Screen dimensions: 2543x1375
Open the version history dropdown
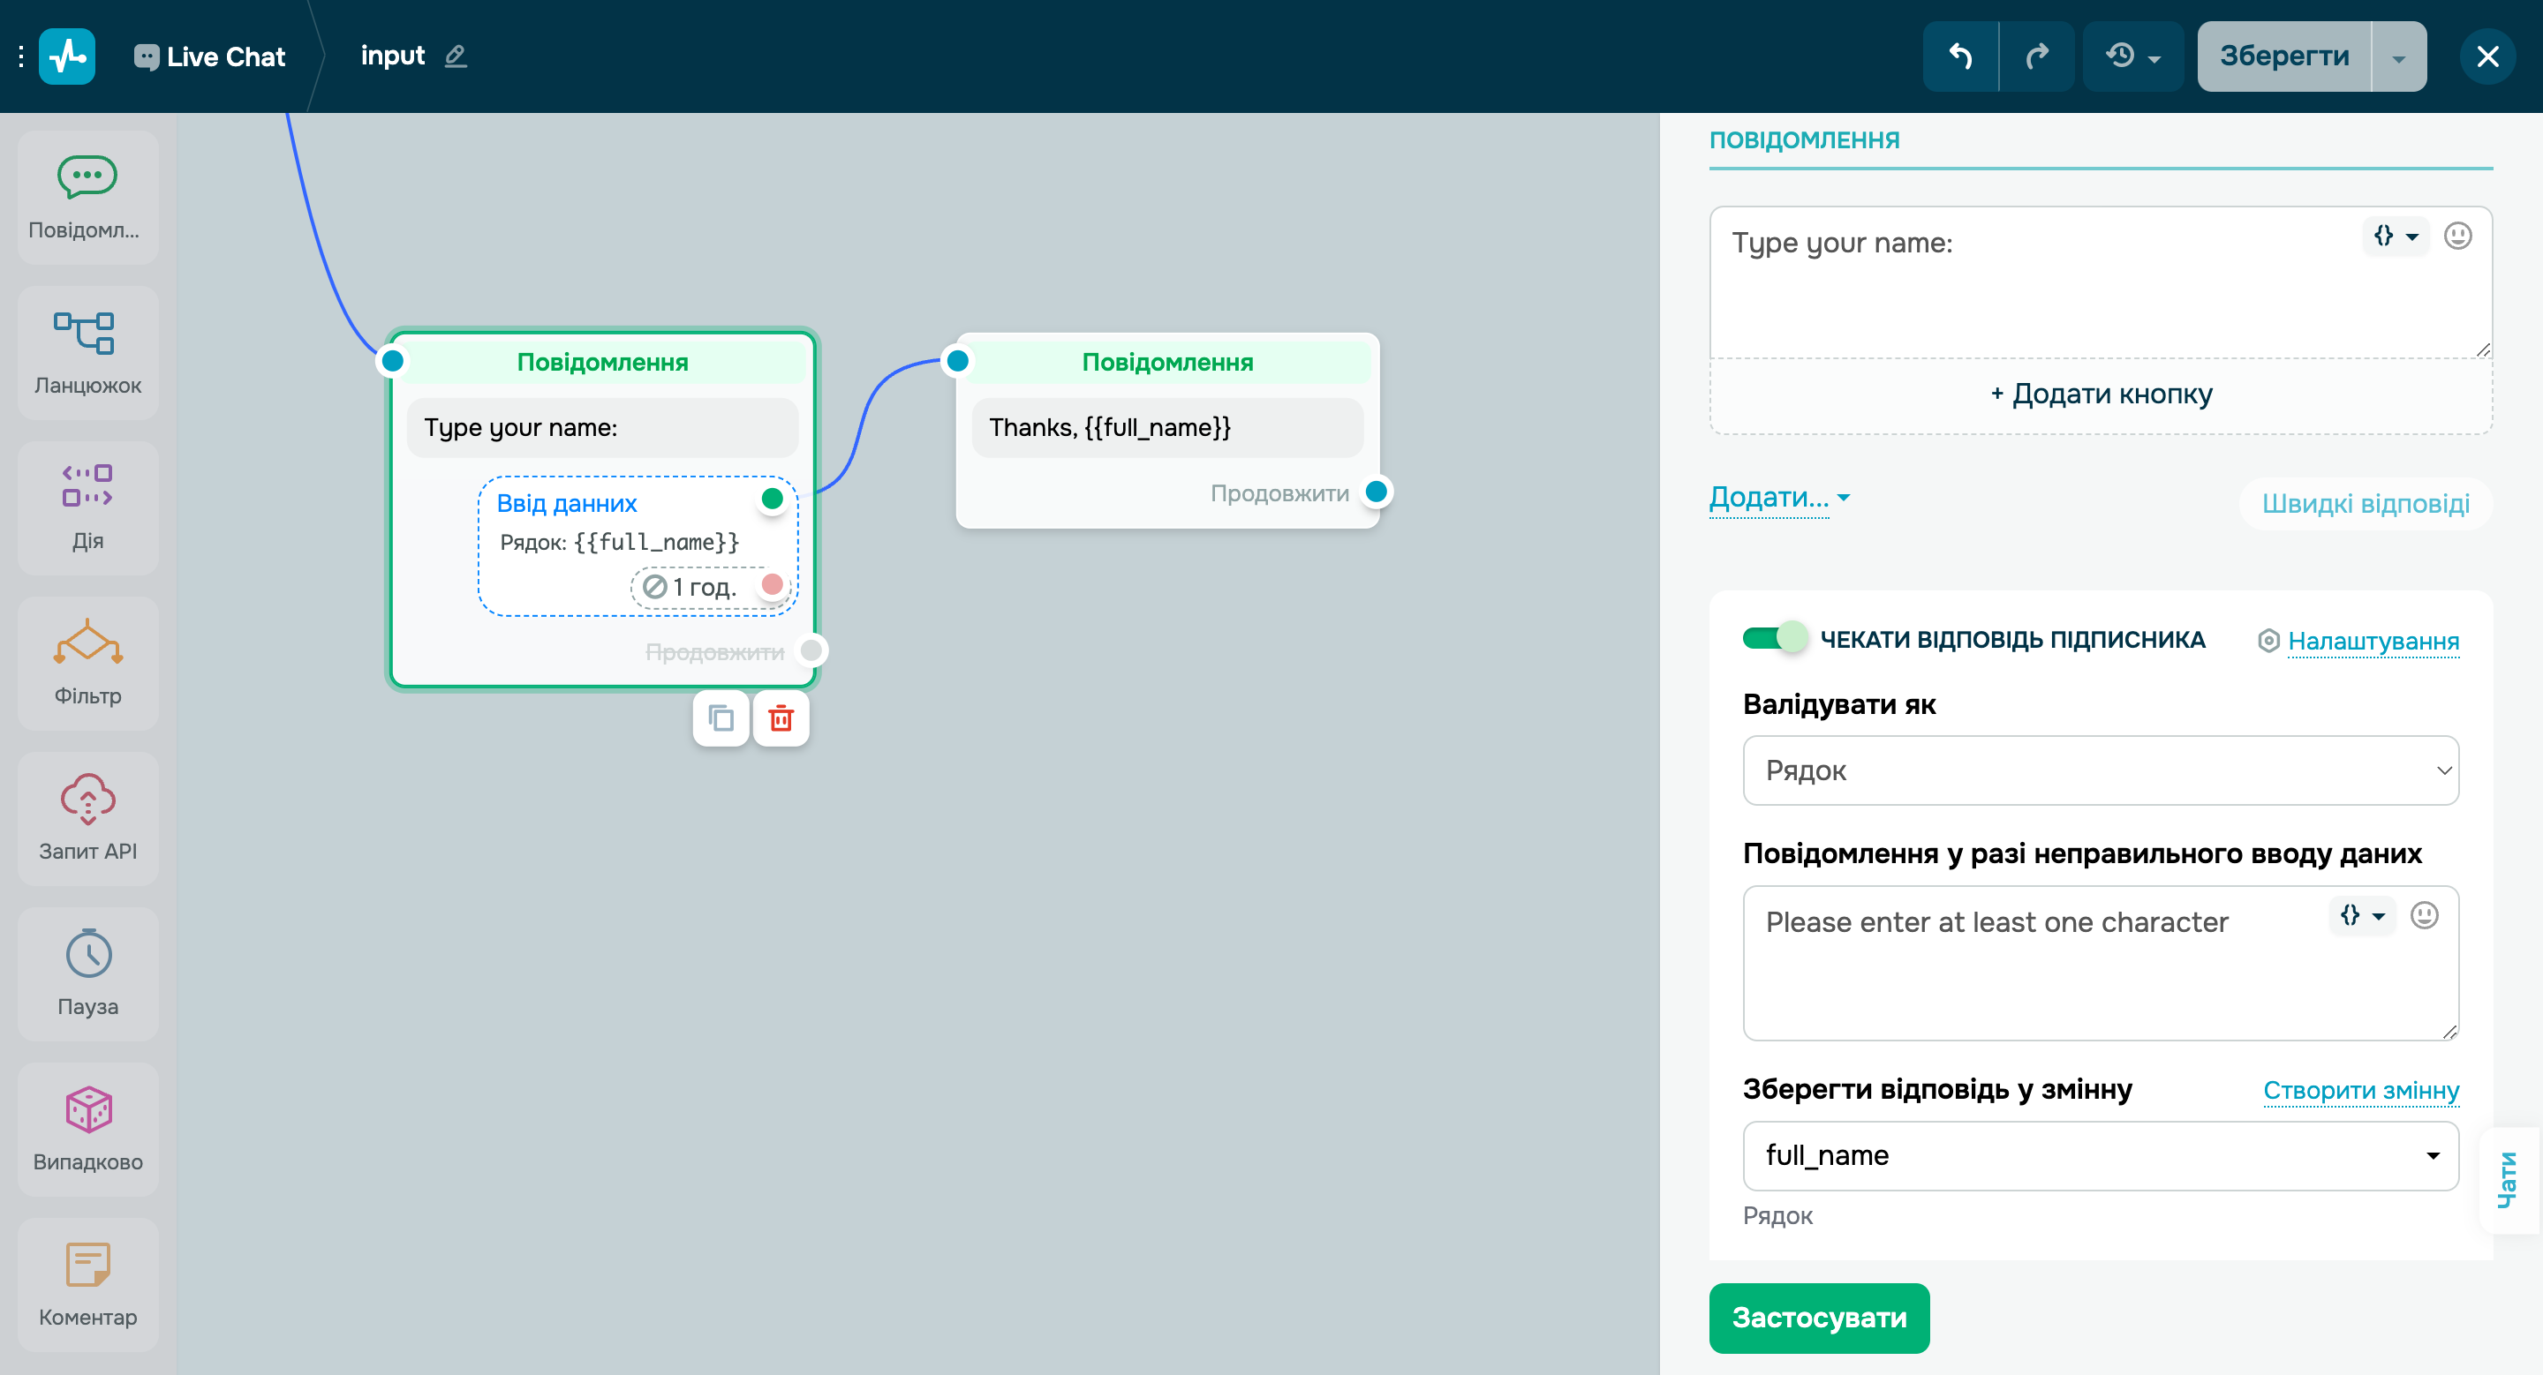(2132, 56)
